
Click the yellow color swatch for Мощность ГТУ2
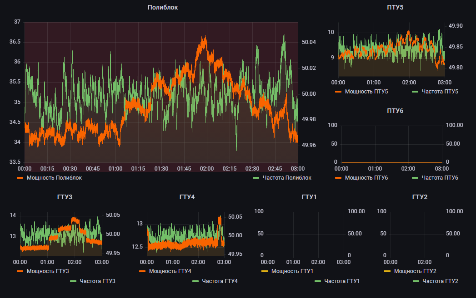pyautogui.click(x=387, y=271)
